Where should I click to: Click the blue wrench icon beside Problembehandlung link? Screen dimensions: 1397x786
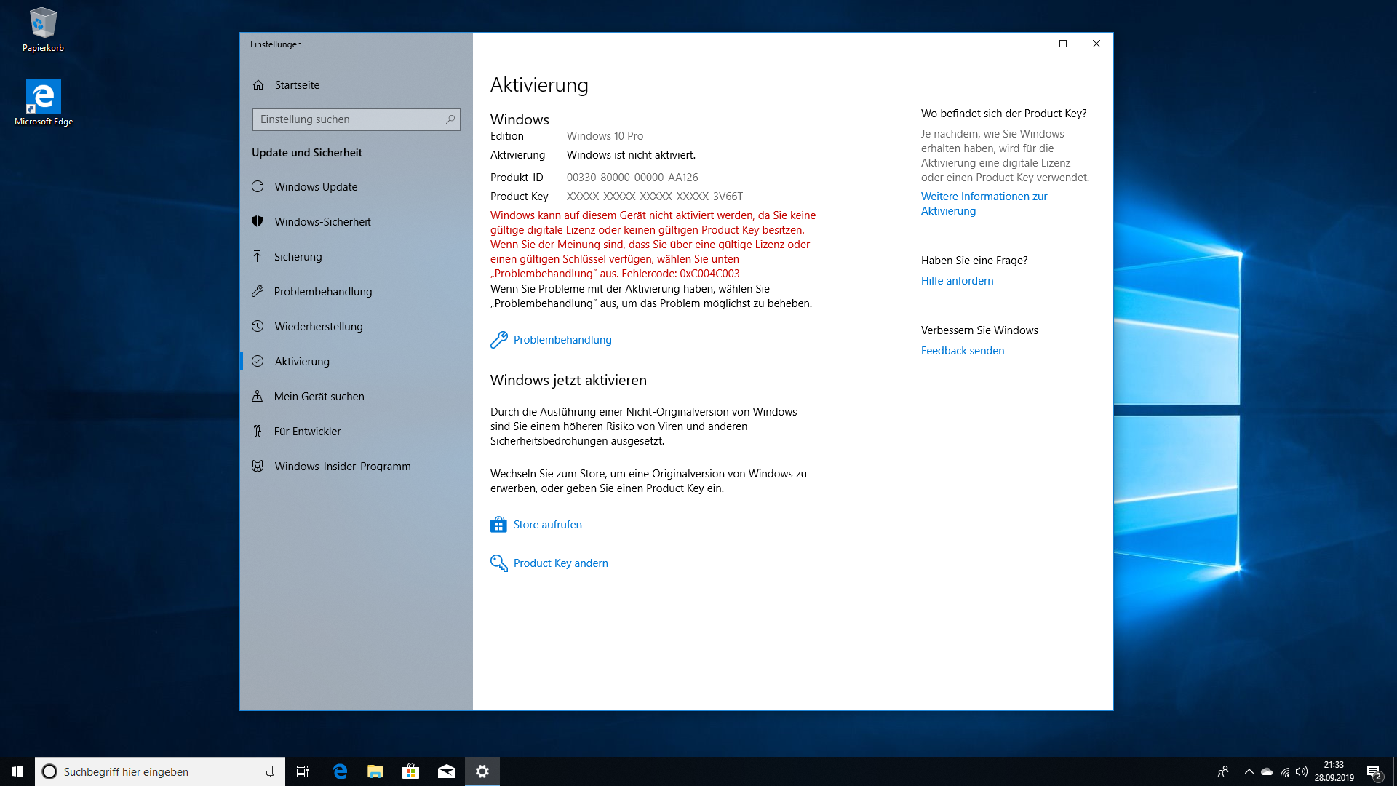498,340
